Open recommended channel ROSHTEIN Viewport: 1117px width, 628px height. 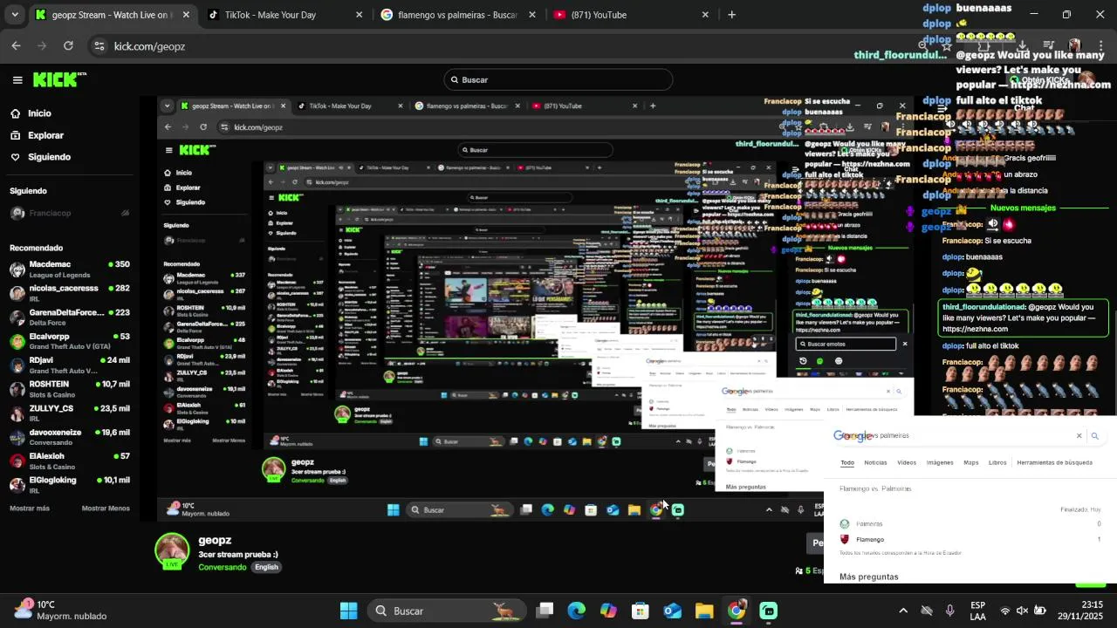pos(70,388)
